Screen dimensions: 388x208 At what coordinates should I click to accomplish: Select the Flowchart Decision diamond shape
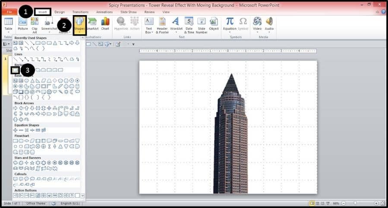[x=26, y=141]
